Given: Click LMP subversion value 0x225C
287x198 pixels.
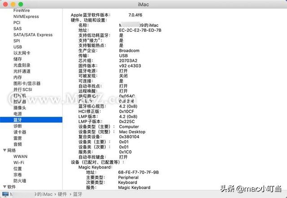Looking at the screenshot, I should click(127, 122).
